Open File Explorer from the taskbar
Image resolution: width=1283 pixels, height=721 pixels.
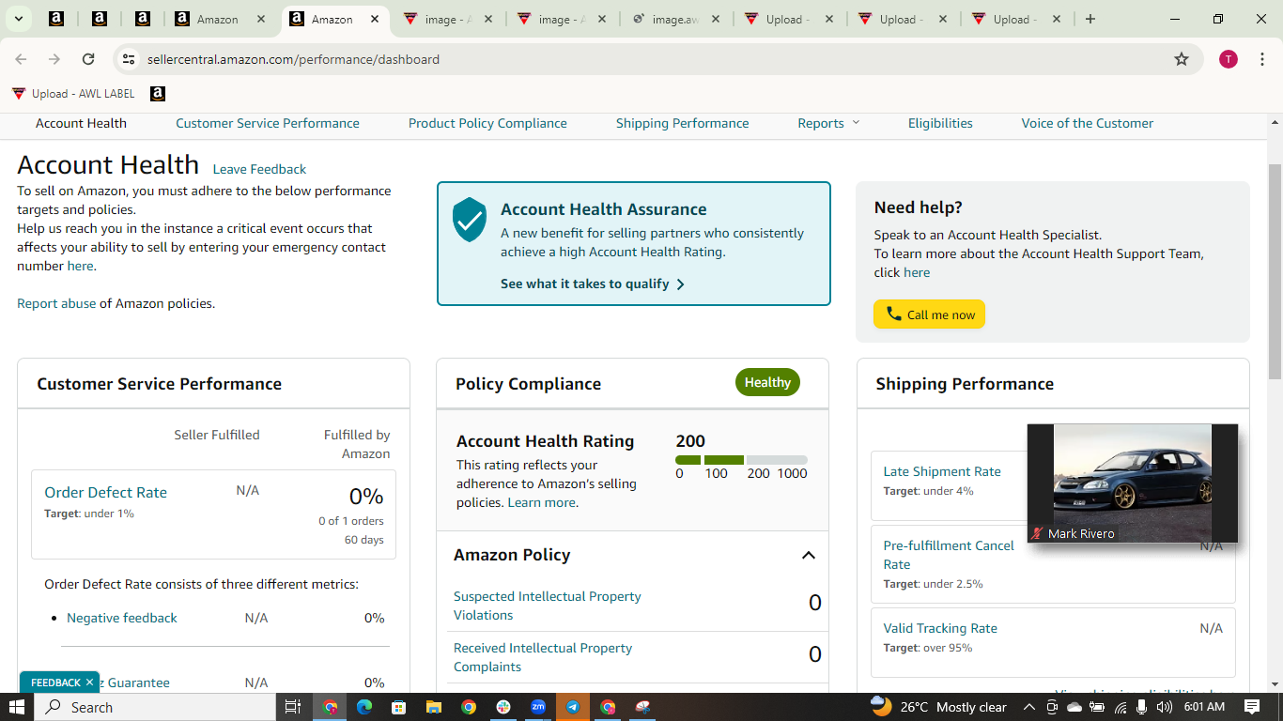[x=434, y=707]
